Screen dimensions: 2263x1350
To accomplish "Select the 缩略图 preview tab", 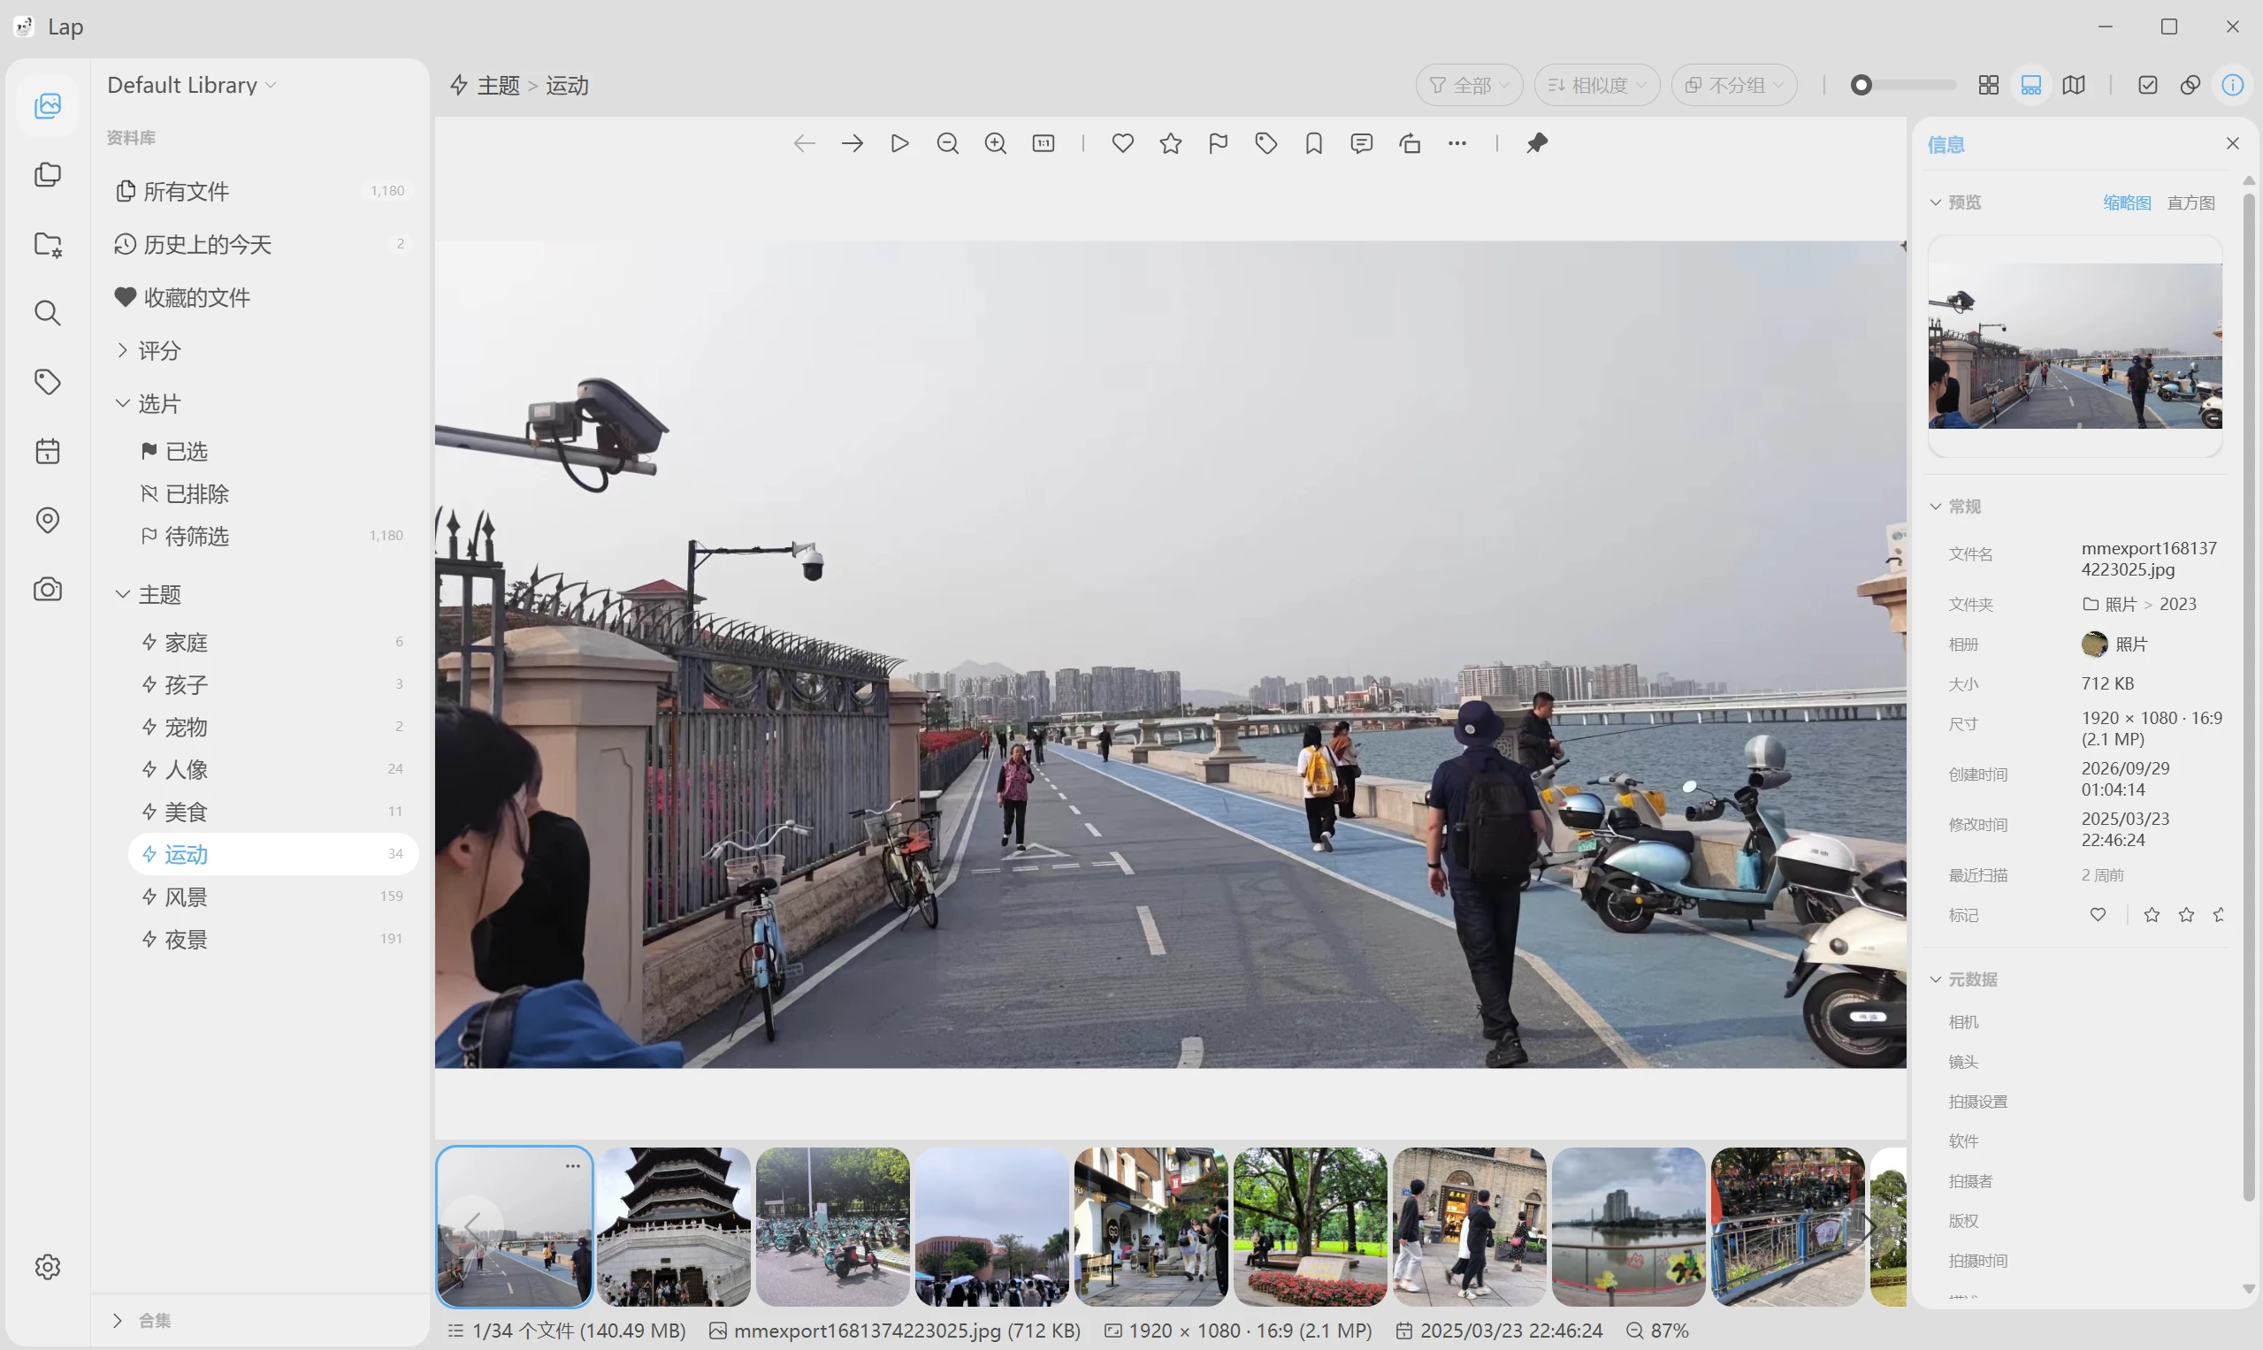I will pyautogui.click(x=2127, y=202).
